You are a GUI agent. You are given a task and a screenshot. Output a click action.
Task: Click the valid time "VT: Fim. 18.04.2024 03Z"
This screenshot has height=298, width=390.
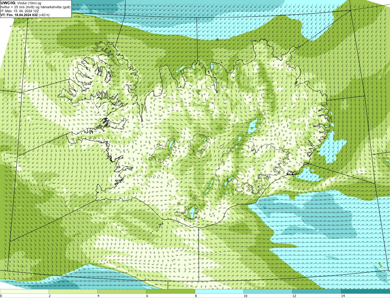tap(19, 15)
